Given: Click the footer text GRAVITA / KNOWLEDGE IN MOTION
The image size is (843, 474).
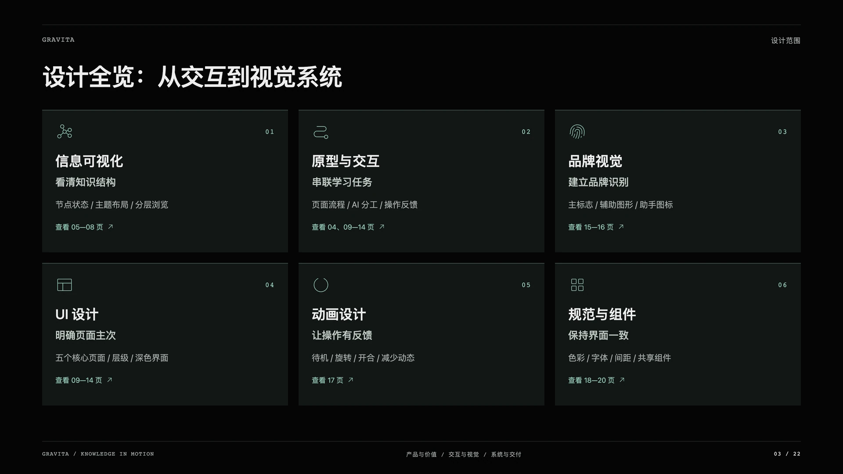Looking at the screenshot, I should (x=98, y=454).
